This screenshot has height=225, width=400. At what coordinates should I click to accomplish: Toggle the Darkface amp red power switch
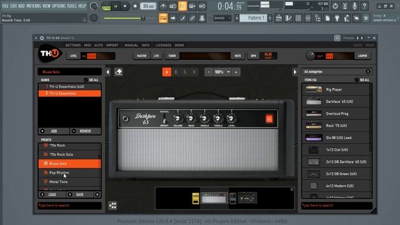click(269, 119)
